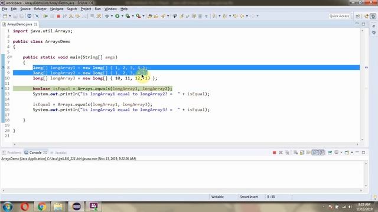Toggle Use Step Filters in the debug toolbar

pyautogui.click(x=99, y=16)
